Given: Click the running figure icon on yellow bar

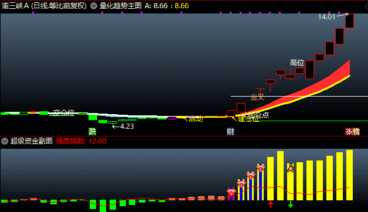Looking at the screenshot, I should coord(291,167).
